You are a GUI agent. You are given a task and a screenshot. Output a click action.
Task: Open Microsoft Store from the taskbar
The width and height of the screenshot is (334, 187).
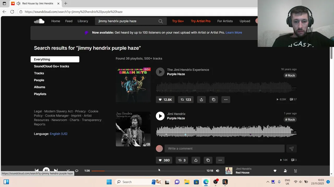click(196, 182)
